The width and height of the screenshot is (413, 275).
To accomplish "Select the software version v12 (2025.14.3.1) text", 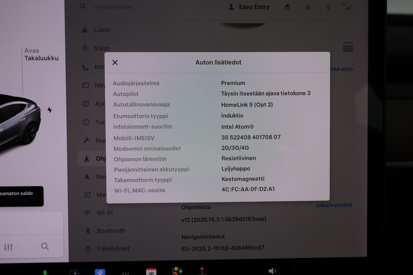I will 224,219.
